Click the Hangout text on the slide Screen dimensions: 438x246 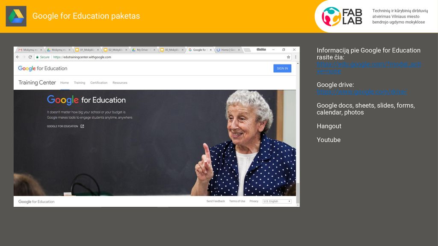(329, 126)
